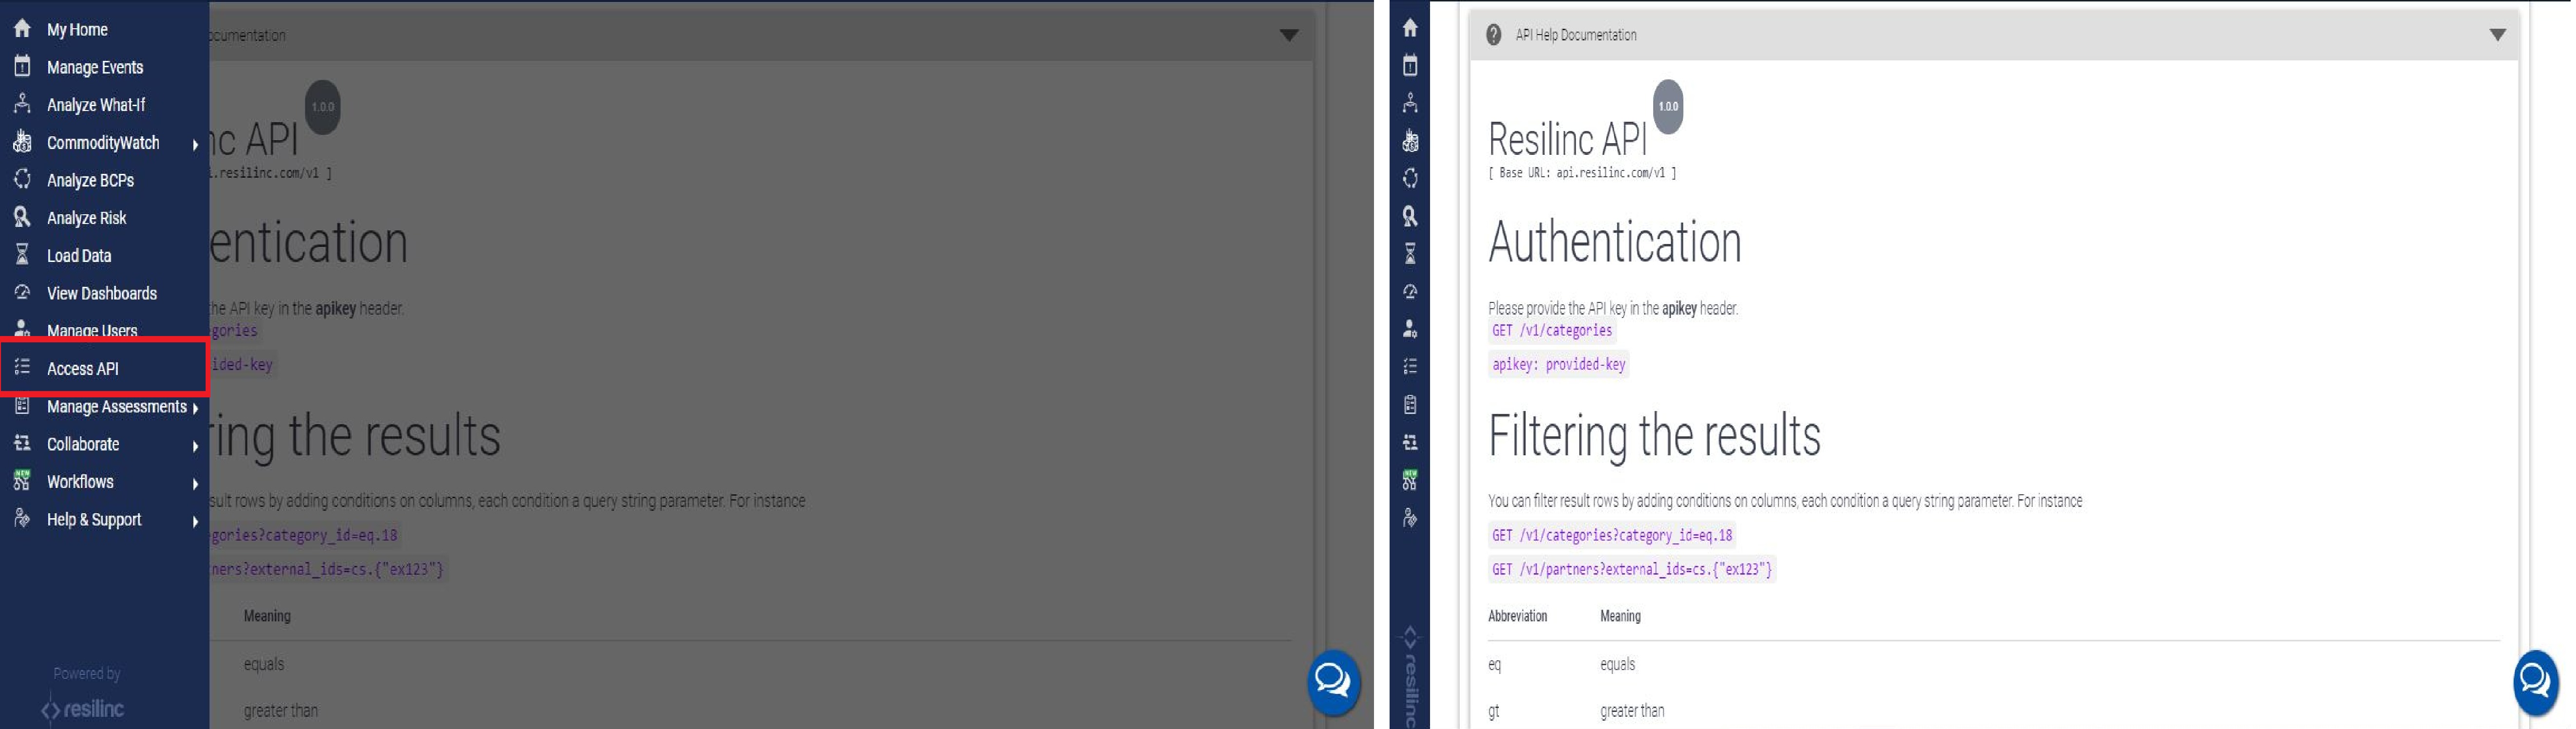Open Analyze What-If in the expanded menu
Image resolution: width=2576 pixels, height=729 pixels.
click(x=96, y=105)
